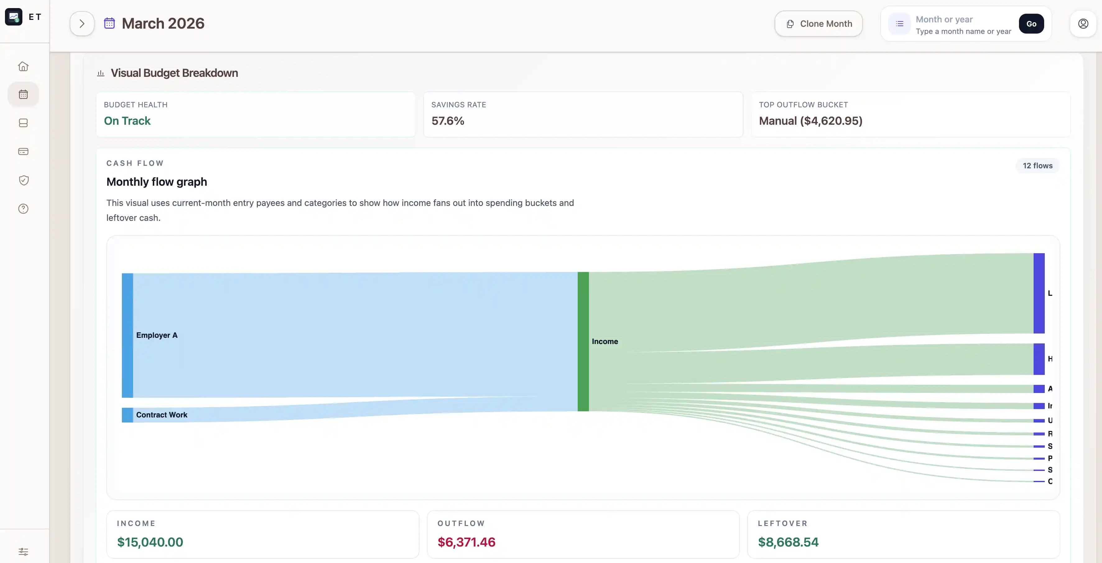Click the list icon in month search

(899, 24)
